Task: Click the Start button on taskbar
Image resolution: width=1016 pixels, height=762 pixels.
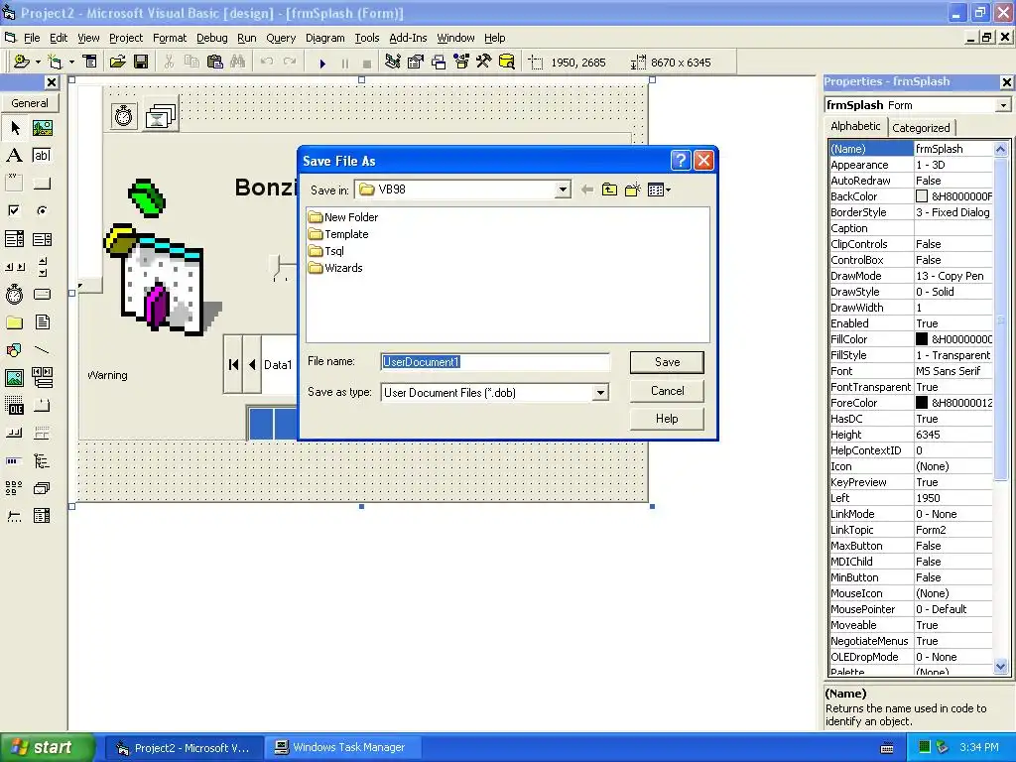Action: pyautogui.click(x=48, y=747)
